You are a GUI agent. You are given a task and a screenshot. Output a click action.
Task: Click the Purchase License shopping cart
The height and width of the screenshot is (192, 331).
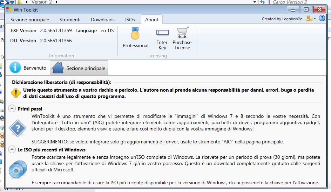[182, 33]
